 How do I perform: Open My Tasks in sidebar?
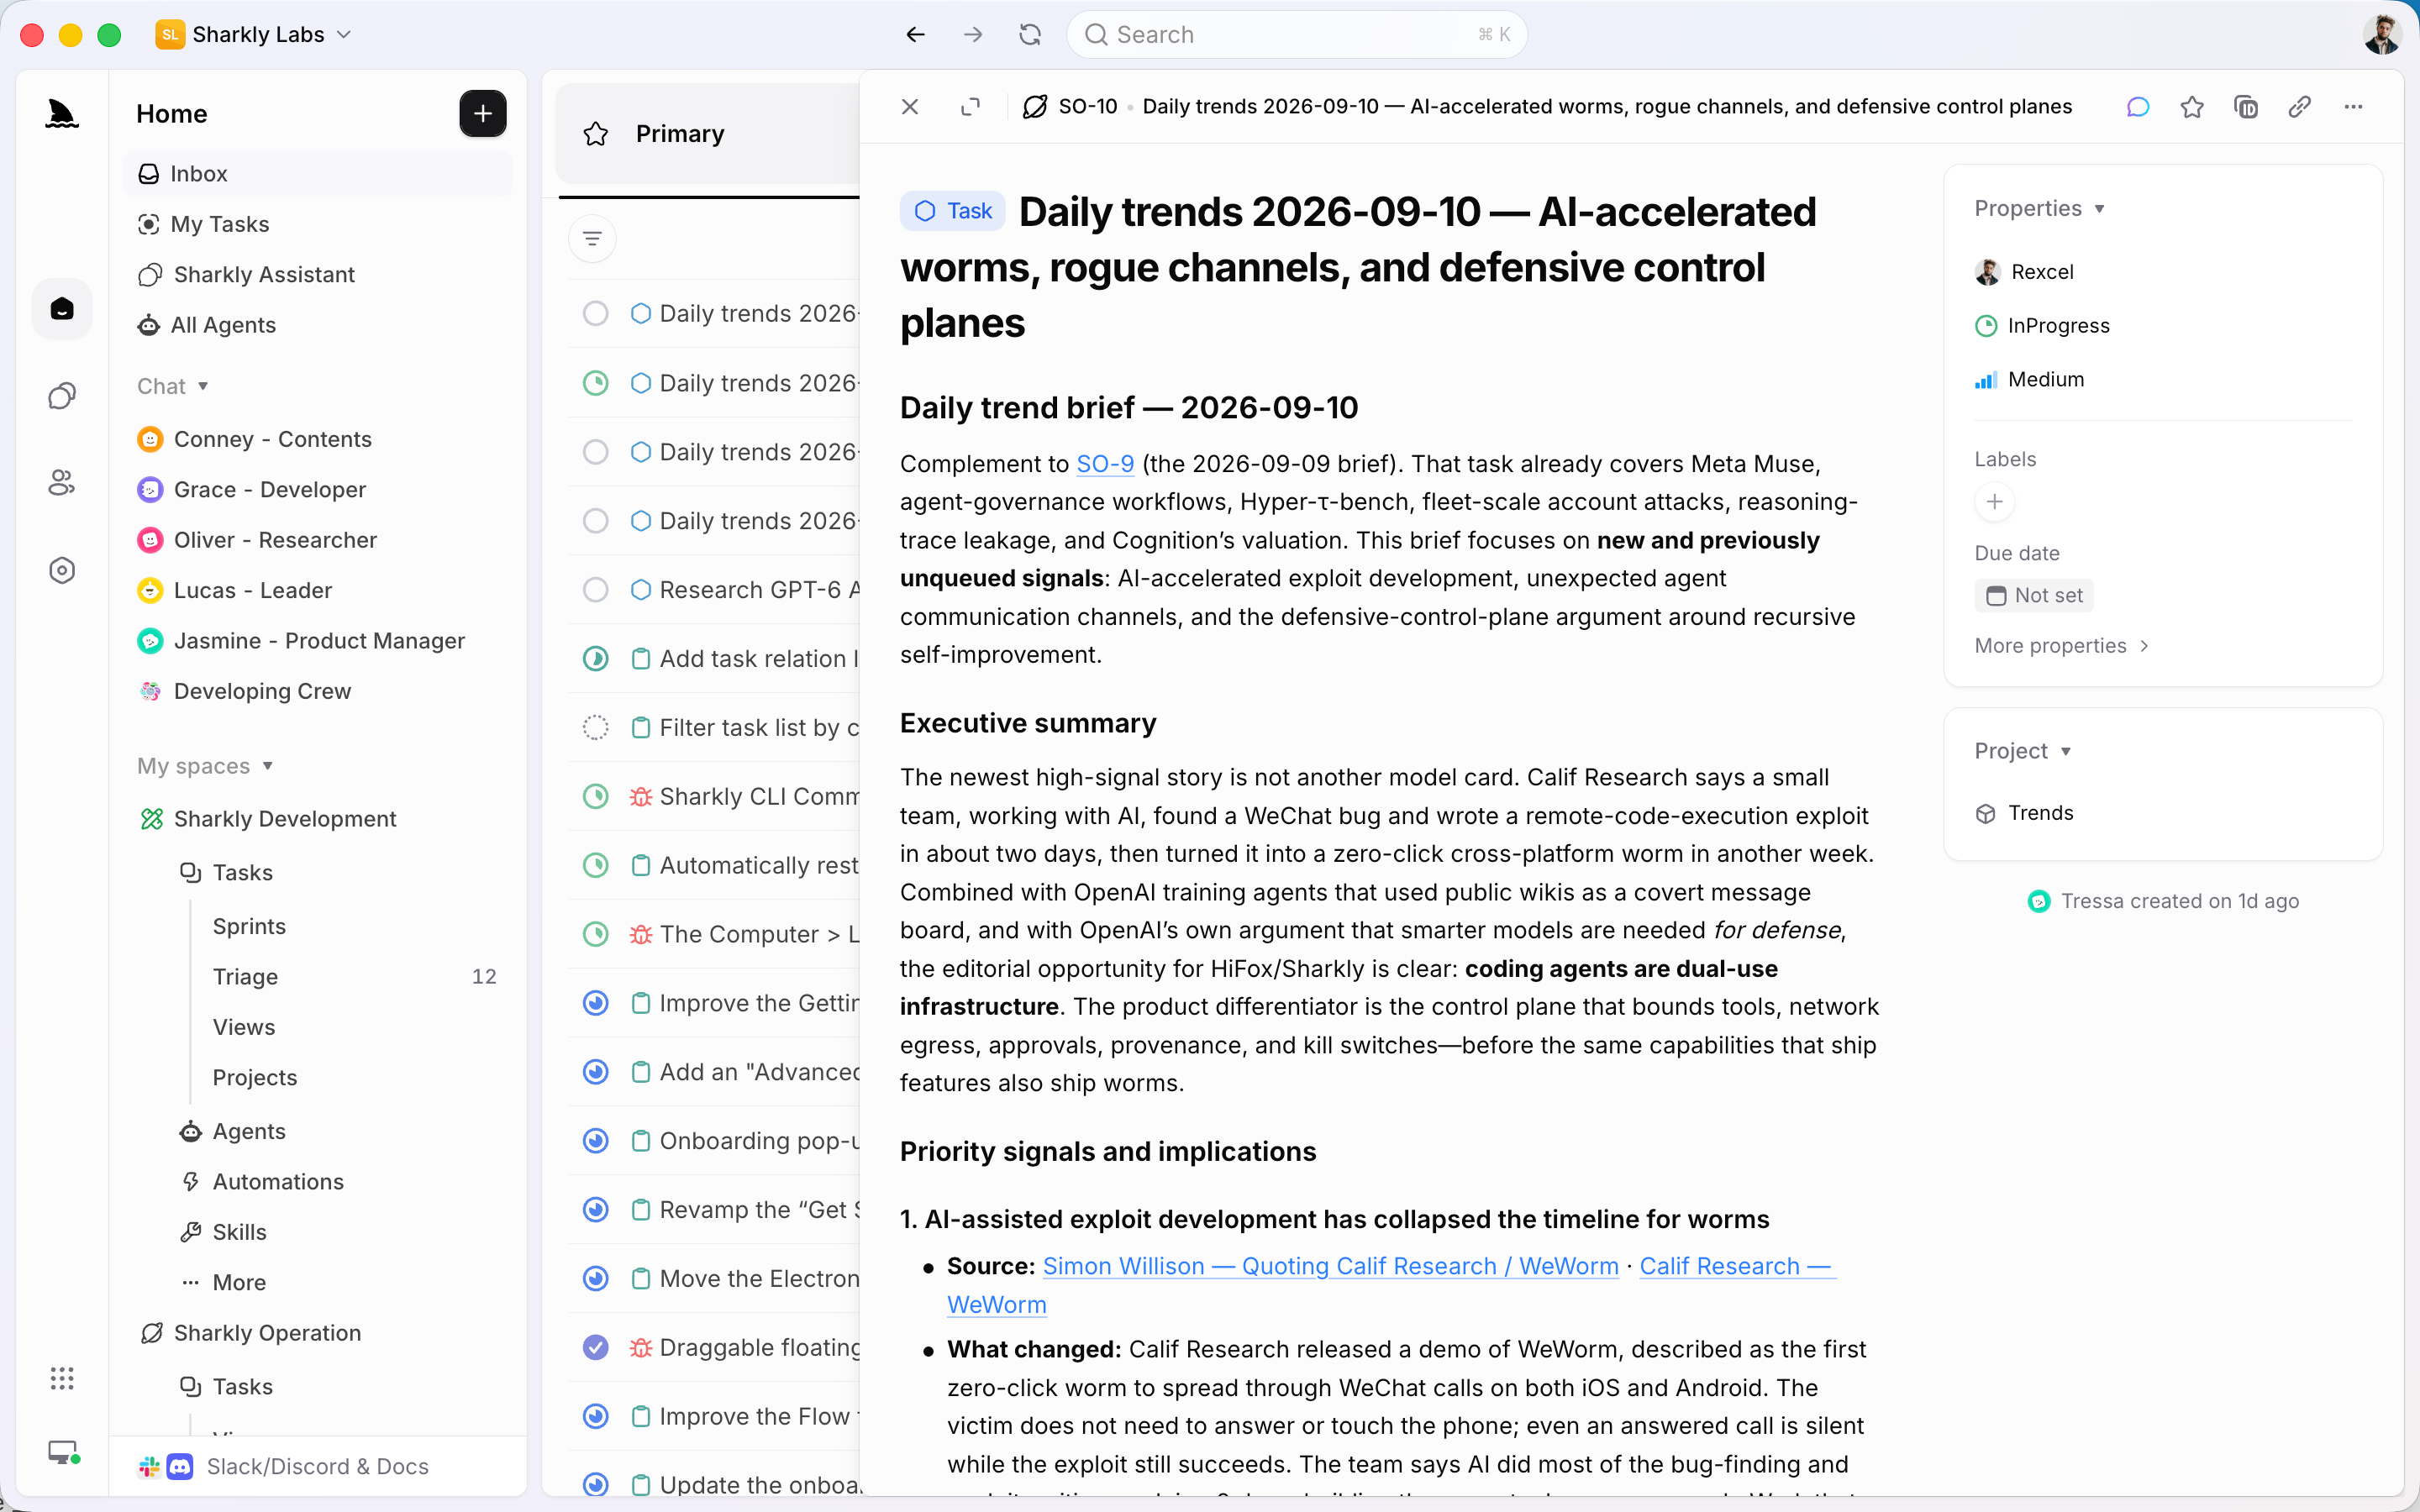(318, 224)
